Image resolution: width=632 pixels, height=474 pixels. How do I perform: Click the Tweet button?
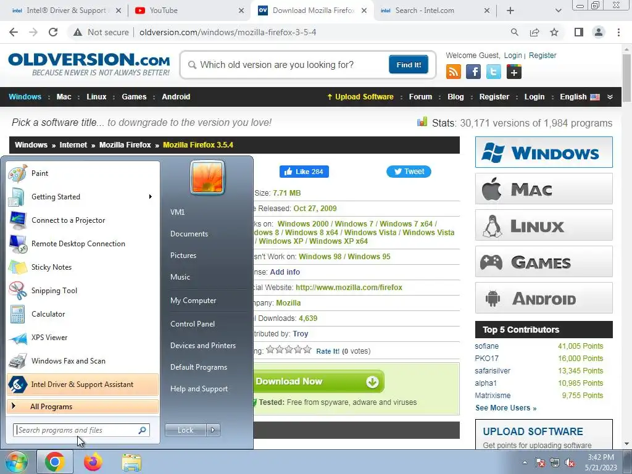pos(409,172)
